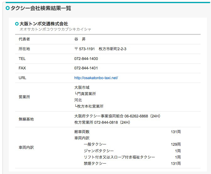Click the 代表者 row label
This screenshot has height=174, width=211.
pyautogui.click(x=24, y=39)
